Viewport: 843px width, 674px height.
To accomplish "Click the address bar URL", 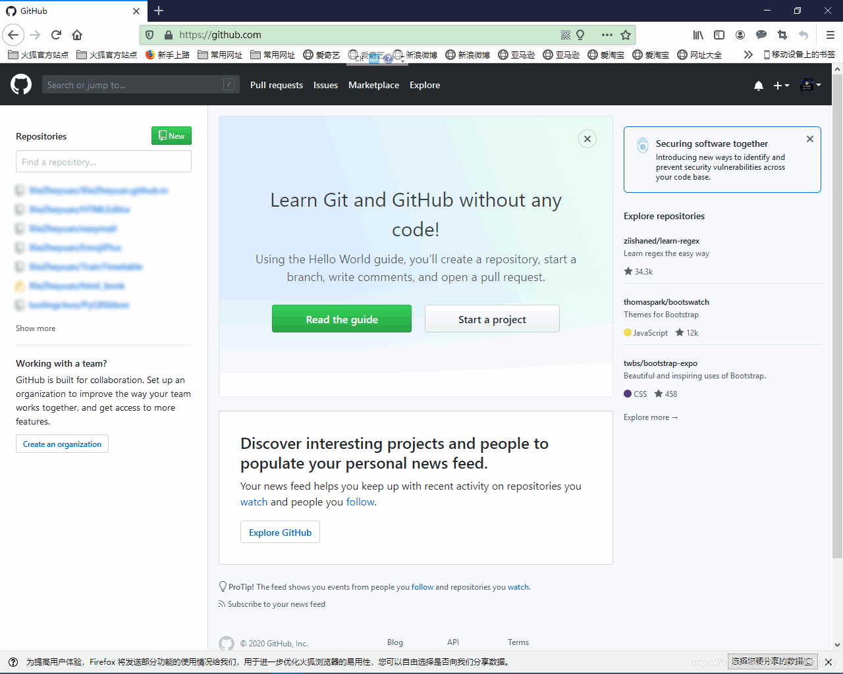I will (x=220, y=35).
